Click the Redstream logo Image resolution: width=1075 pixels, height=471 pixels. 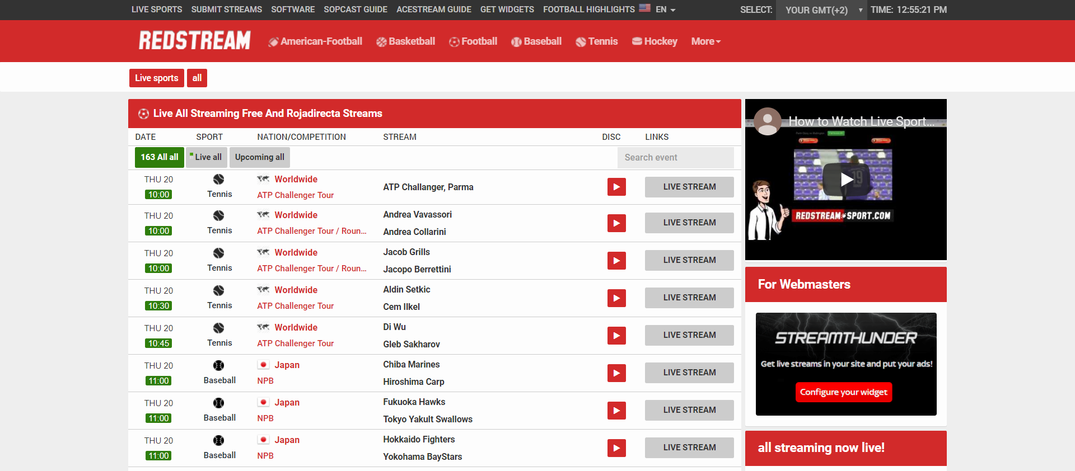[194, 41]
